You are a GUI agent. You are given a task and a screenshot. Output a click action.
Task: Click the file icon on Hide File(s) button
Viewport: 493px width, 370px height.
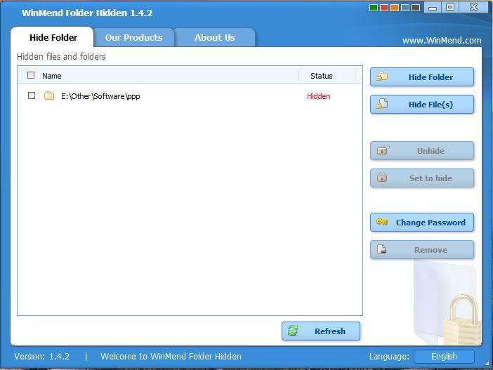[382, 105]
